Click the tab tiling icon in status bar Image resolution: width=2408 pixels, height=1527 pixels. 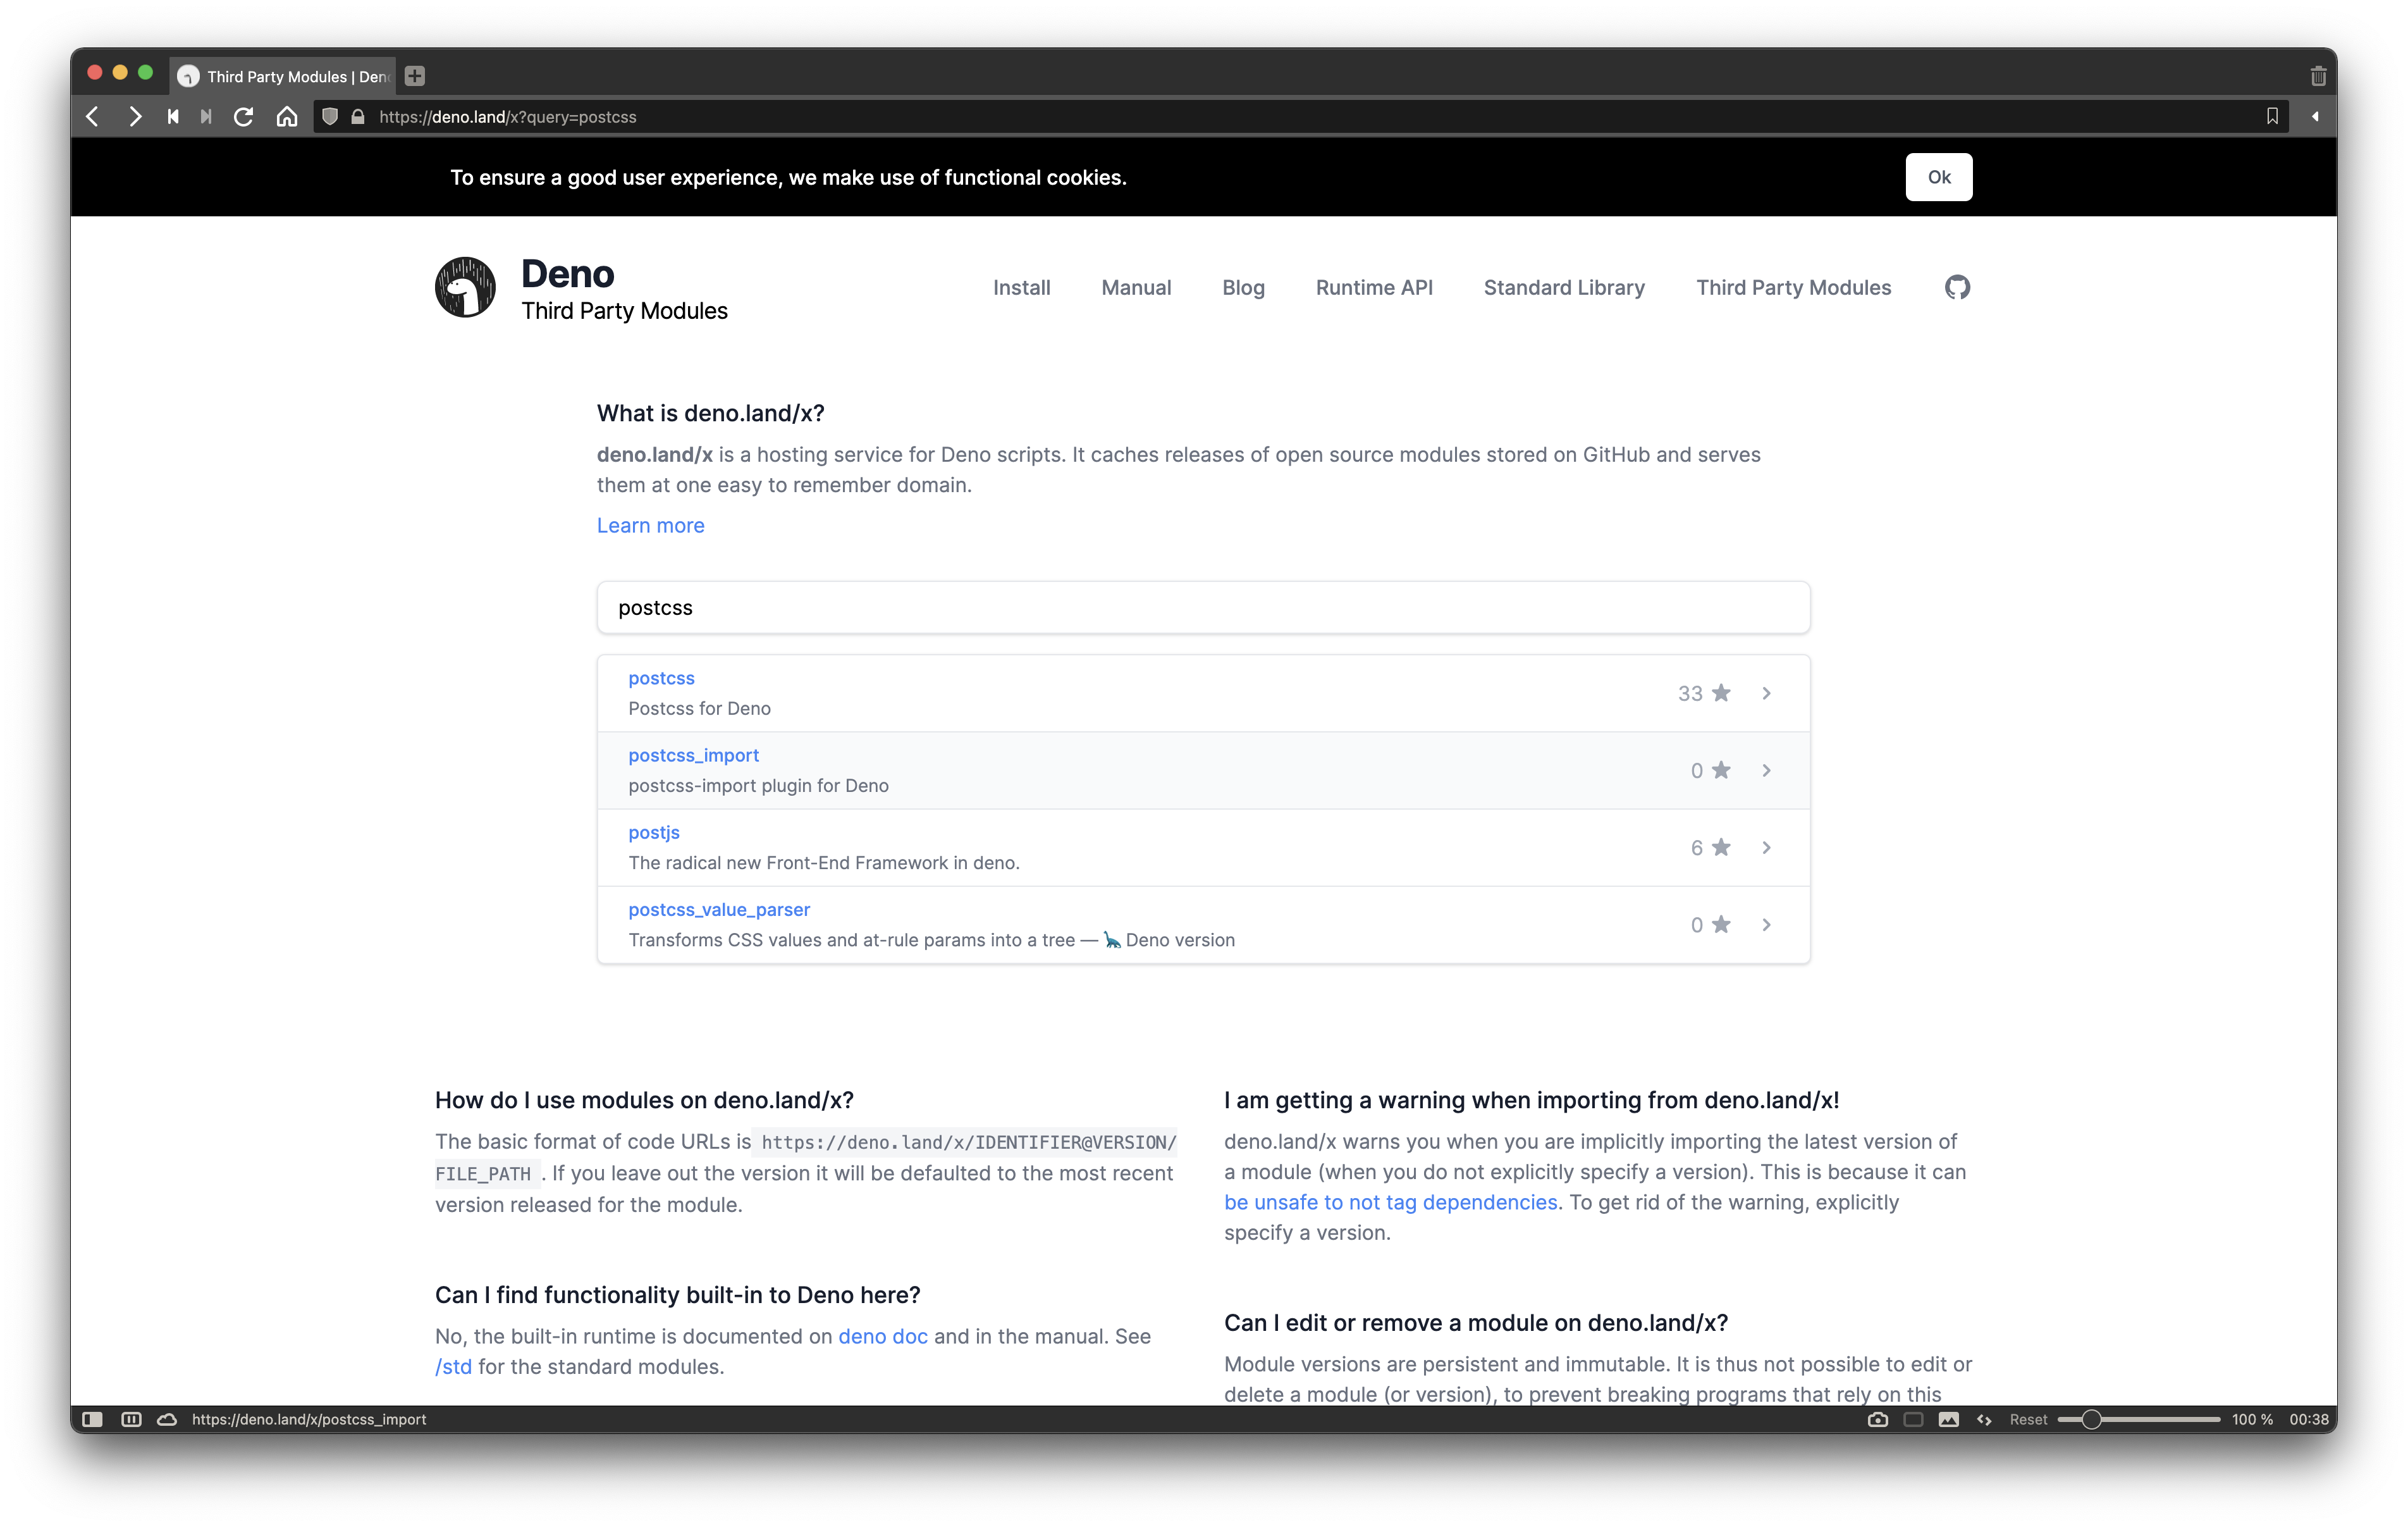(131, 1419)
